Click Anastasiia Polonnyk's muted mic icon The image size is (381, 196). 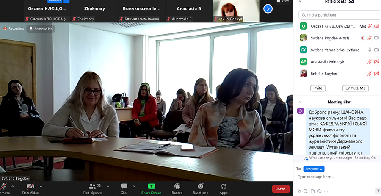[370, 62]
